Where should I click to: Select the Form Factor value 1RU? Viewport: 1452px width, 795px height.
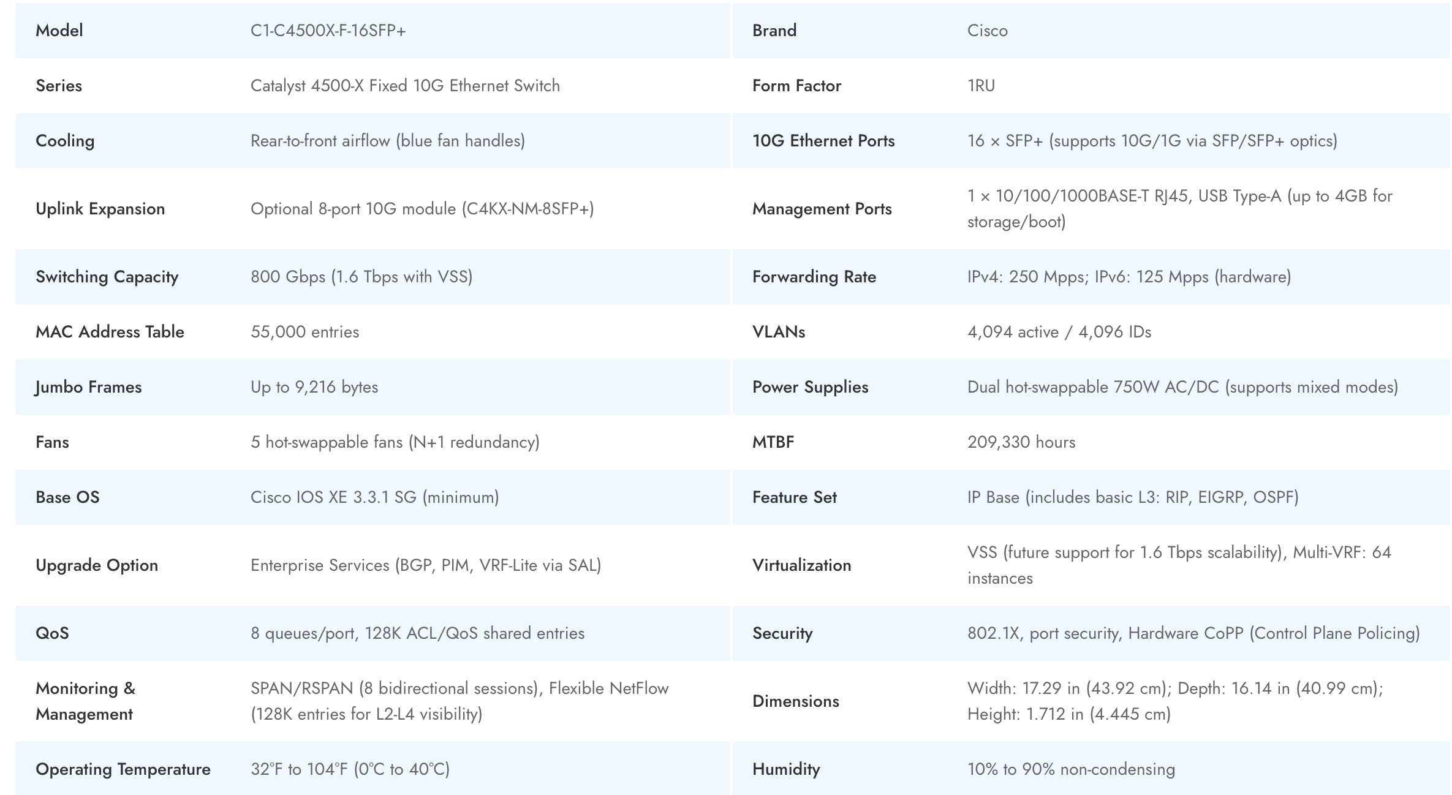pyautogui.click(x=981, y=86)
